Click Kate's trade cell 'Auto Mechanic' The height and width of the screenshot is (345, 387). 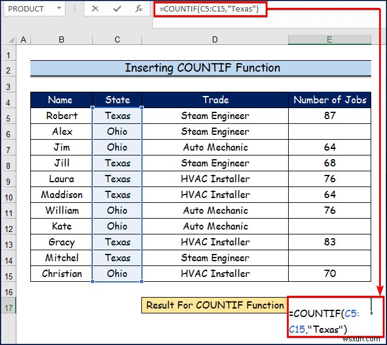tap(215, 227)
